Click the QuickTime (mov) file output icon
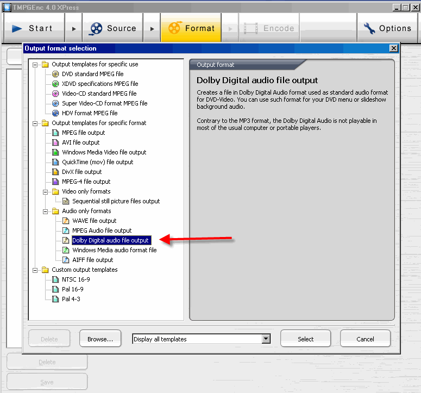 coord(55,162)
